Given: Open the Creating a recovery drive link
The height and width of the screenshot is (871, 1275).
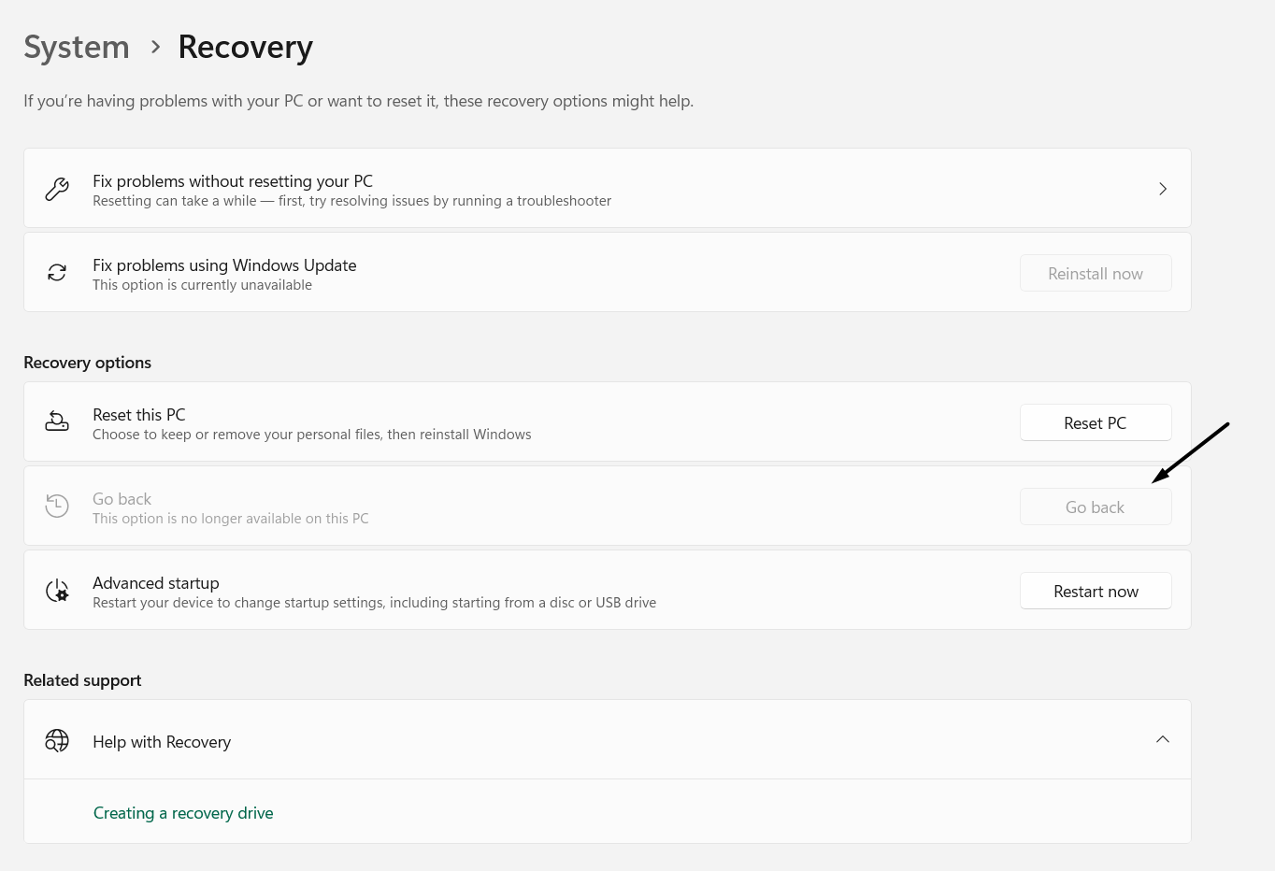Looking at the screenshot, I should (183, 813).
